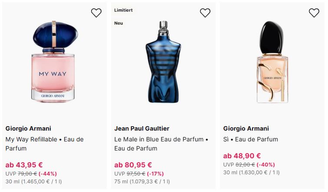Click the ab 80,95 € price
The image size is (328, 192).
(133, 165)
